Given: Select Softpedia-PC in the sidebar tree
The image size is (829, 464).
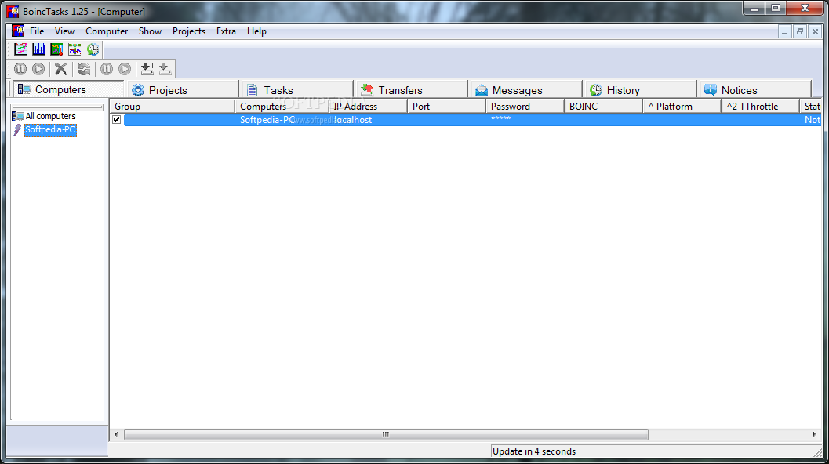Looking at the screenshot, I should (50, 130).
